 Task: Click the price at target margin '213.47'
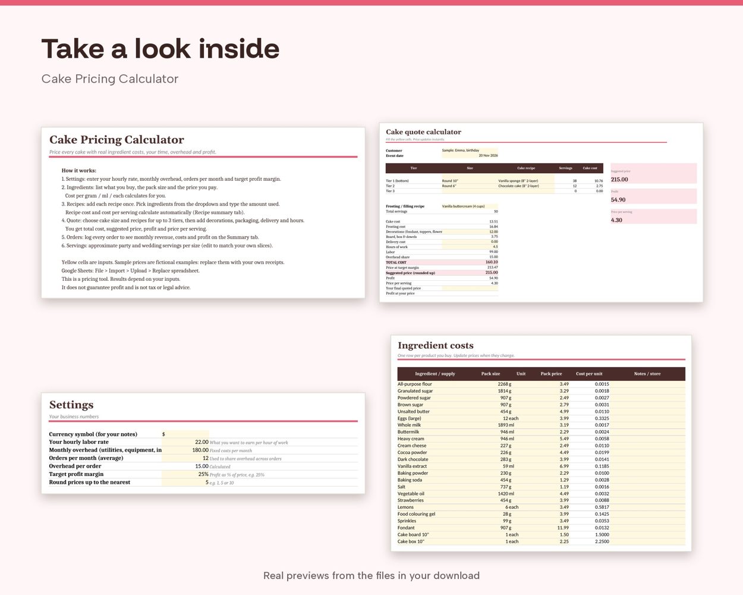click(x=493, y=268)
